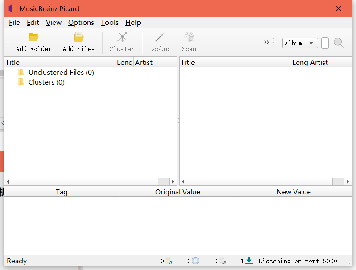Screen dimensions: 356x270
Task: Sort left pane by Artist column
Action: [x=155, y=62]
